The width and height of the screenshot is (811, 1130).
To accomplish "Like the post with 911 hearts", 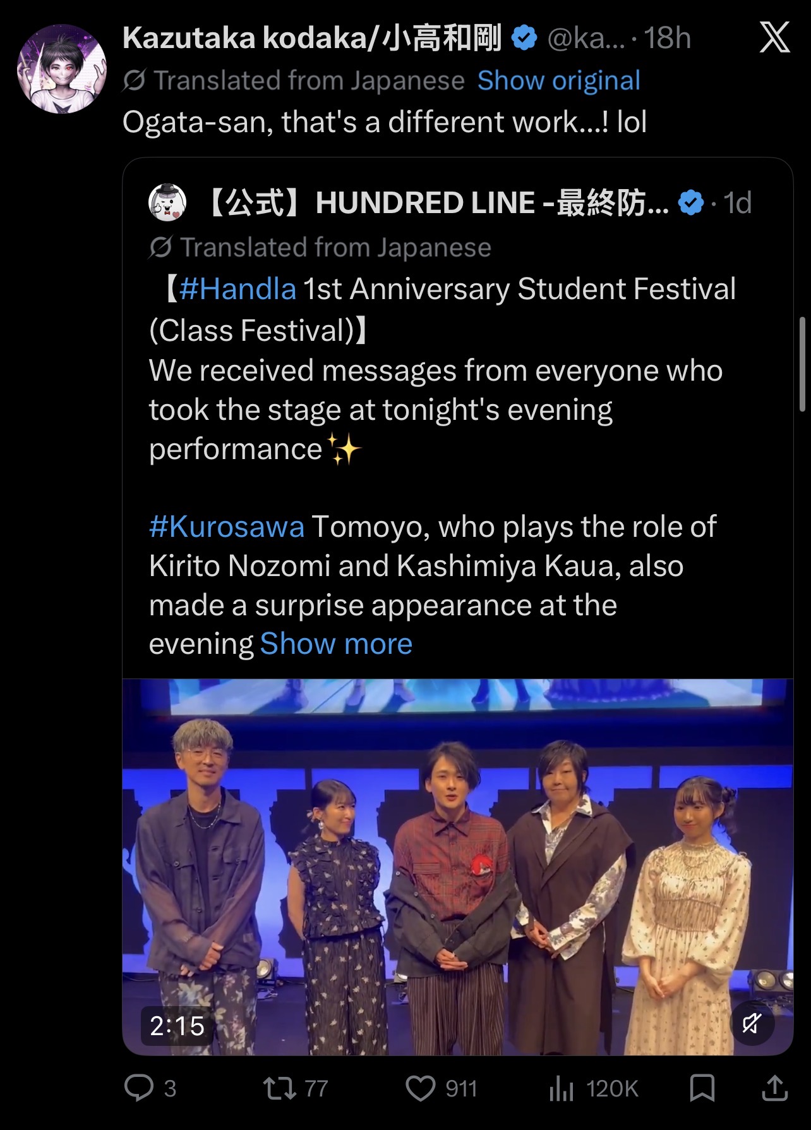I will (x=420, y=1088).
